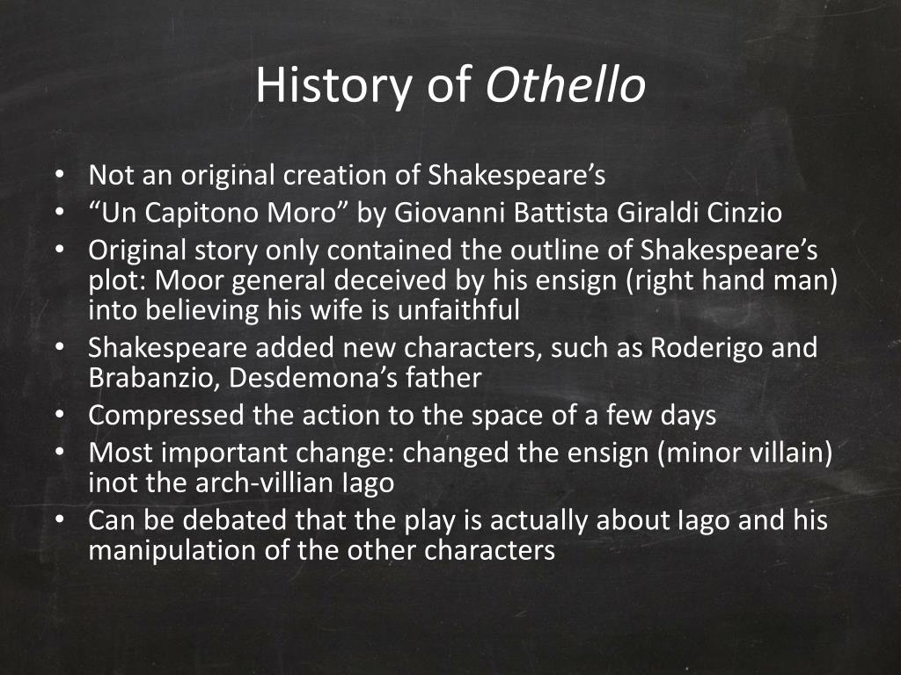Screen dimensions: 901x675
Task: Select the italic word "Othello" in title
Action: point(566,85)
